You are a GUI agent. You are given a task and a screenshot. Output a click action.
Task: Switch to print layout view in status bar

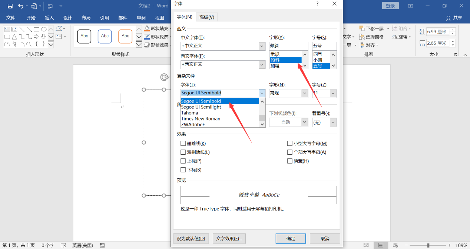coord(381,245)
